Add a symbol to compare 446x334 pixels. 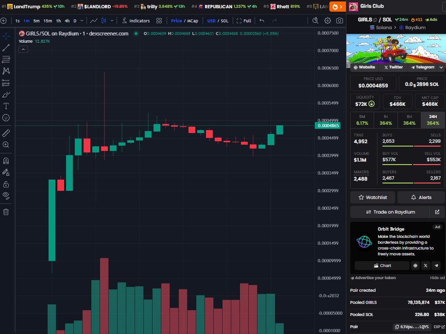(x=3, y=21)
